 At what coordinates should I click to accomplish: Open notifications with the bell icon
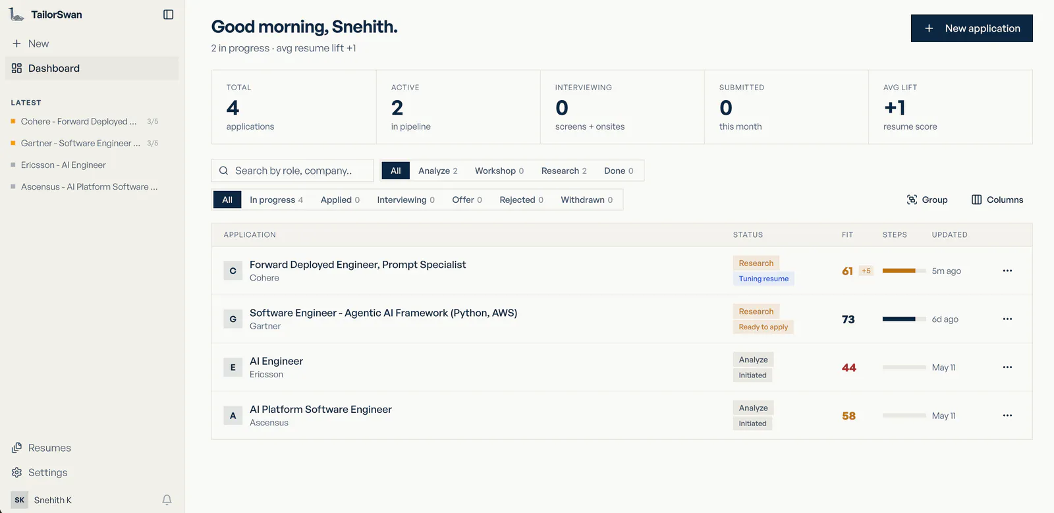tap(167, 500)
